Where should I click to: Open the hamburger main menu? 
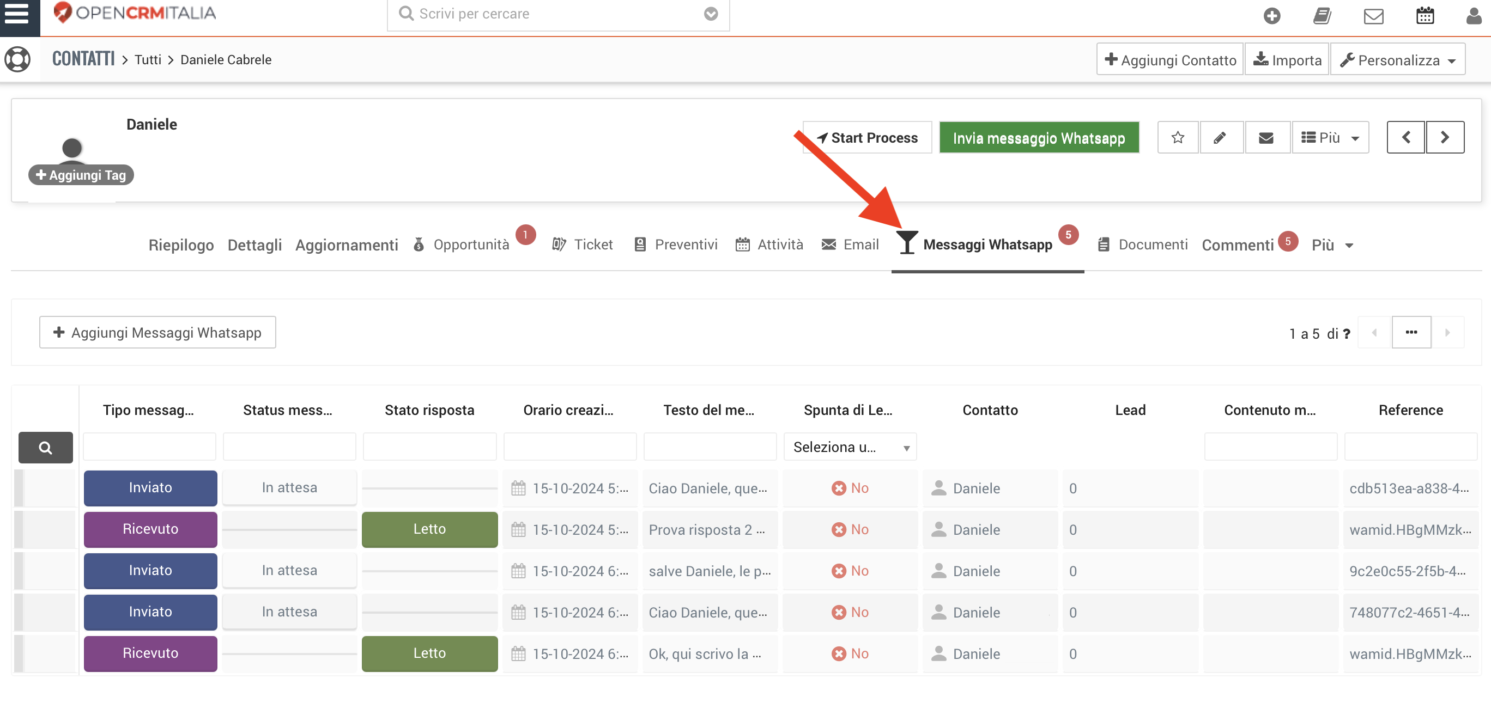(17, 13)
